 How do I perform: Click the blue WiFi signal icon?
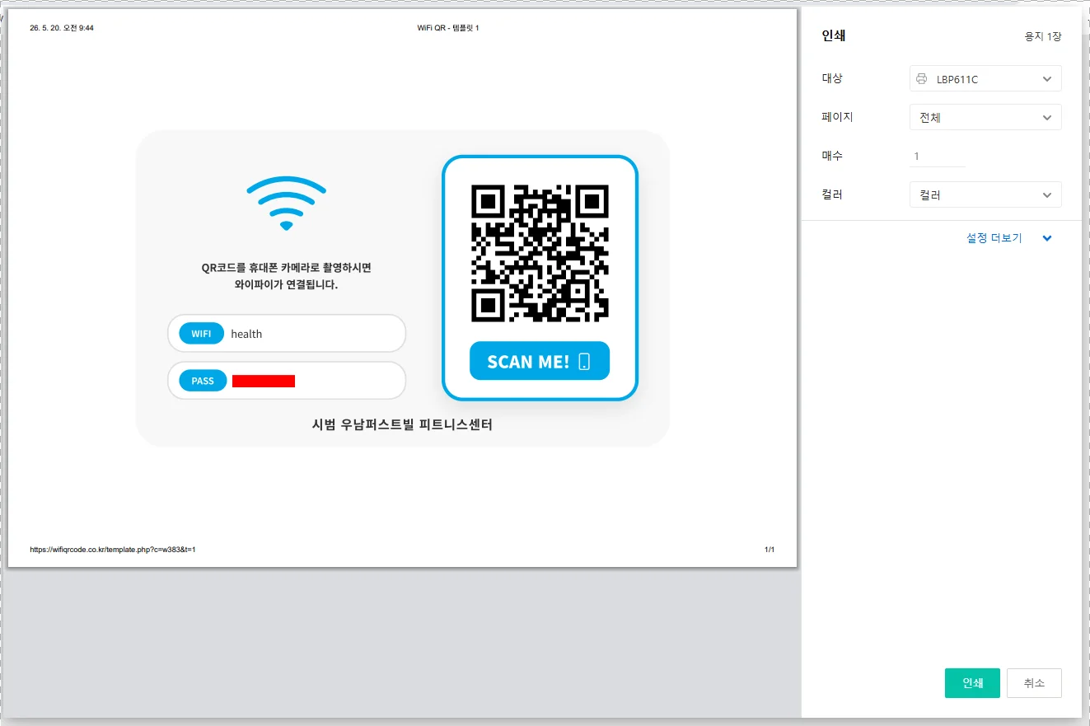286,203
